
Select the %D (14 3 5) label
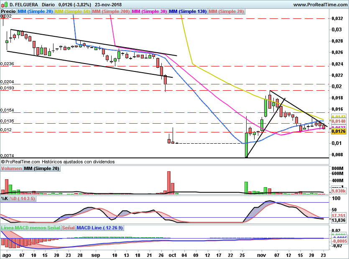(23, 199)
